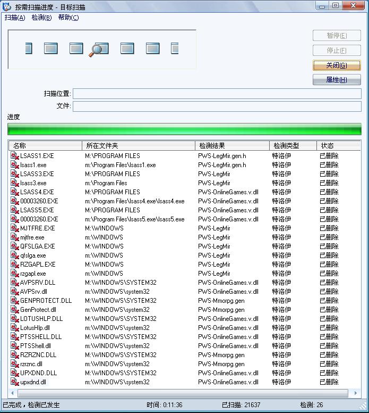The width and height of the screenshot is (369, 413).
Task: Click the AVPSRV.DLL file icon
Action: click(14, 283)
